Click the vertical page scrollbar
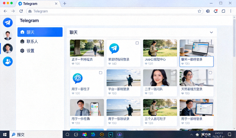This screenshot has width=236, height=138. point(234,37)
